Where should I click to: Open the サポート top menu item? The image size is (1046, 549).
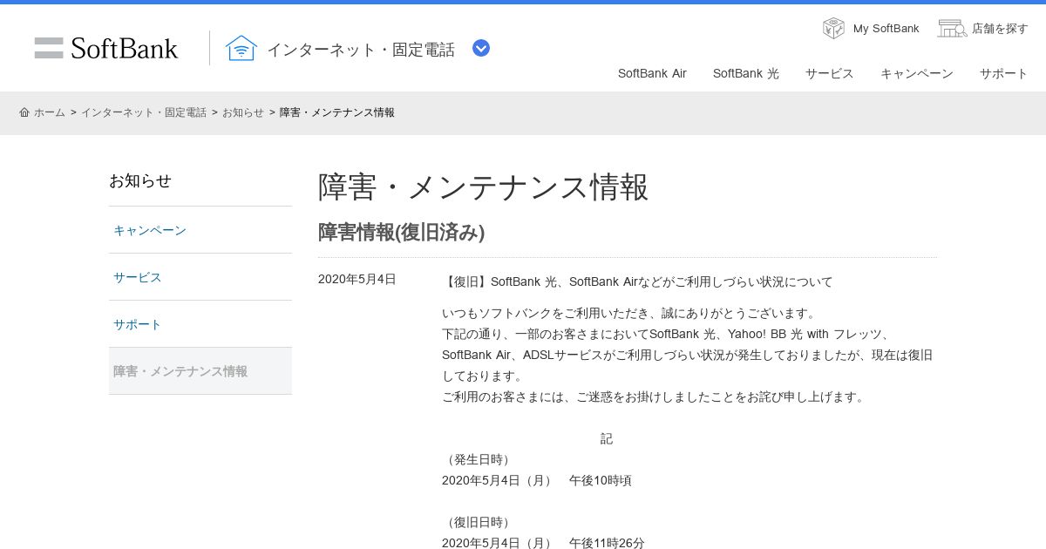1004,73
